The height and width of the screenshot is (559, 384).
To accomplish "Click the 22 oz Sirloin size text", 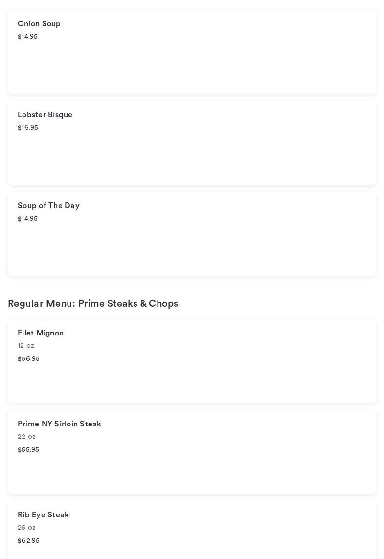I will click(26, 437).
